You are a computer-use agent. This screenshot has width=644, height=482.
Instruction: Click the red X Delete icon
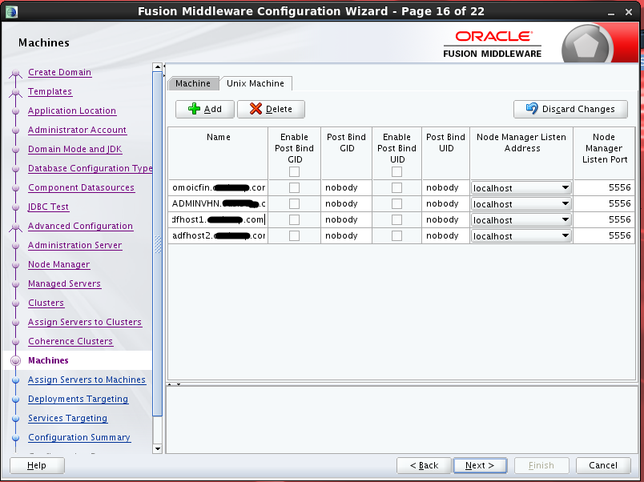click(256, 109)
